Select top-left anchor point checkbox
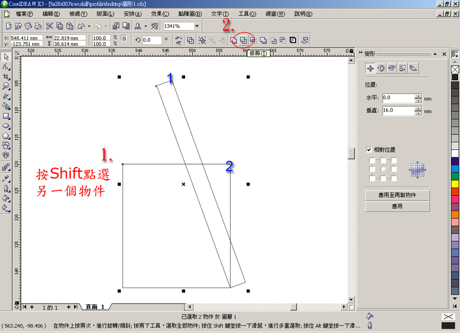This screenshot has width=460, height=333. click(372, 160)
